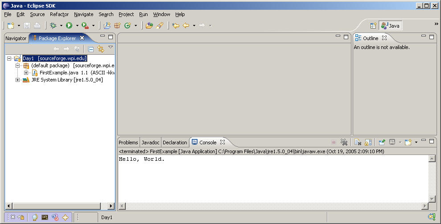Click the Clear Console icon
441x224 pixels.
(358, 142)
